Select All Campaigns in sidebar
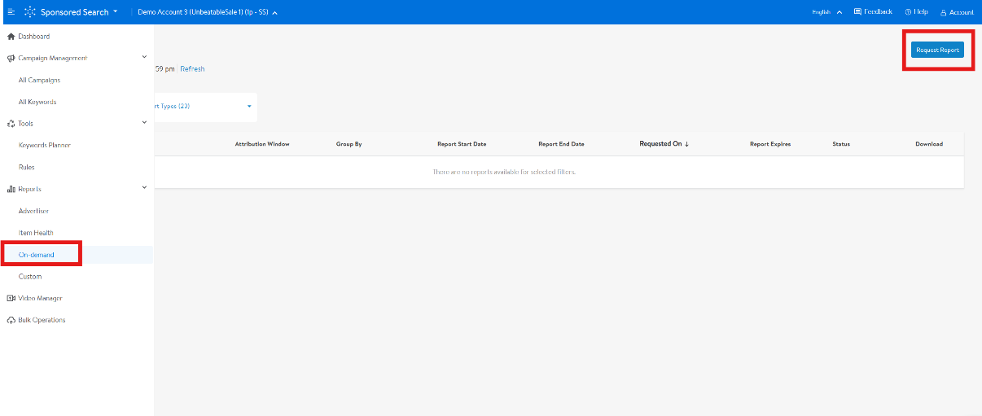Screen dimensions: 982x416 coord(39,81)
